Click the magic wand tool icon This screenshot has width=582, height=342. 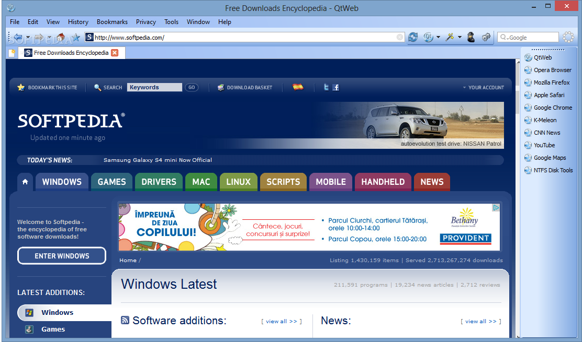pos(450,37)
